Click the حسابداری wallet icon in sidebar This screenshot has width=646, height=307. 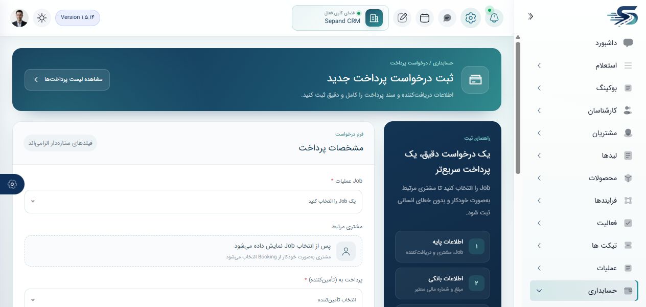click(628, 291)
